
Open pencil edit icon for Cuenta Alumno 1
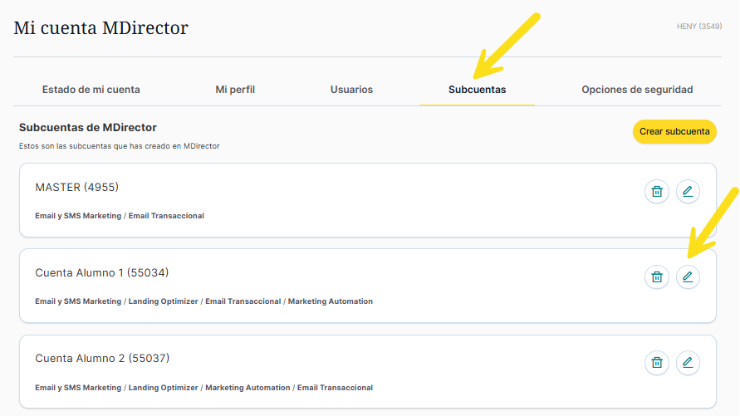pos(688,277)
